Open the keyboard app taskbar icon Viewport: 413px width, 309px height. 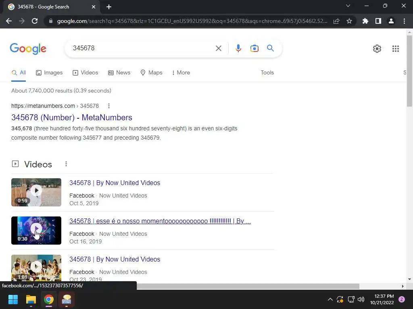tap(67, 299)
